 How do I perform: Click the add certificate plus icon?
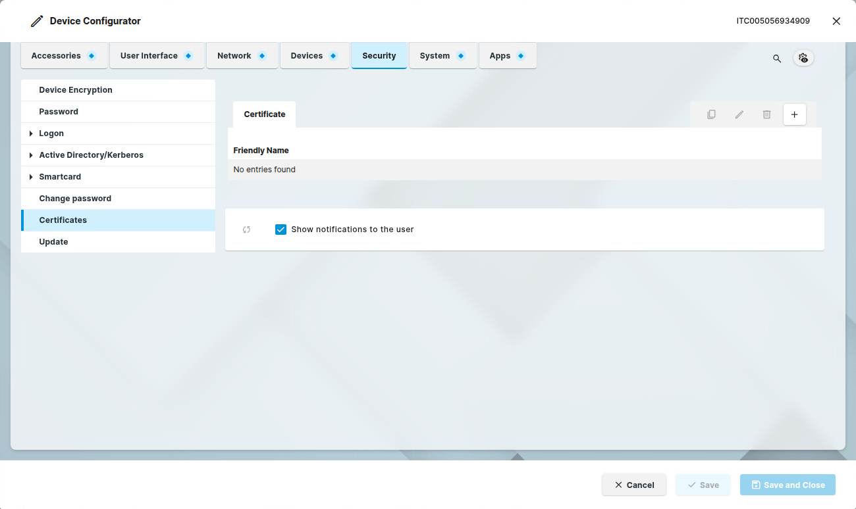[794, 114]
